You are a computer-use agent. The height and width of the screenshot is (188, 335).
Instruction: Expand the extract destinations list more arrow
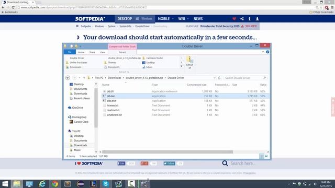[182, 66]
